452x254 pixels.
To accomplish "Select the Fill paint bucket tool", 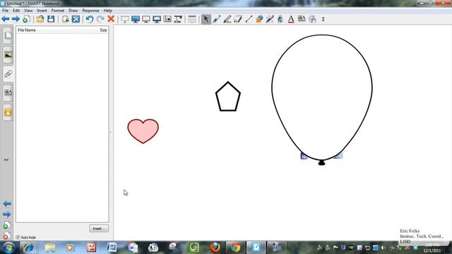I will click(x=280, y=19).
